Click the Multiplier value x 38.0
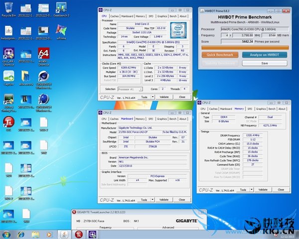This screenshot has height=239, width=299. (129, 72)
